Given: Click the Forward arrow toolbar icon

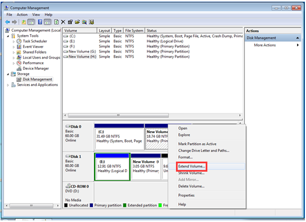Looking at the screenshot, I should tap(15, 22).
